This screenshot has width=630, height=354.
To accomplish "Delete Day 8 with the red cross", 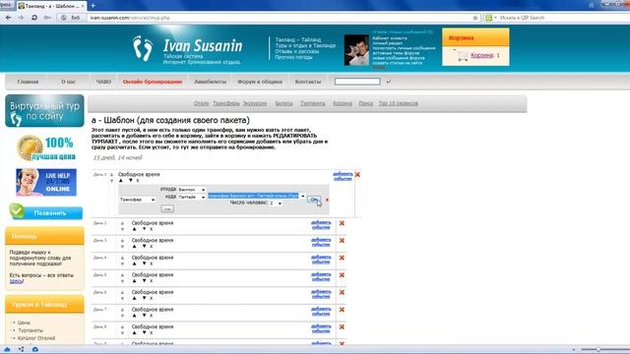I will coord(342,326).
